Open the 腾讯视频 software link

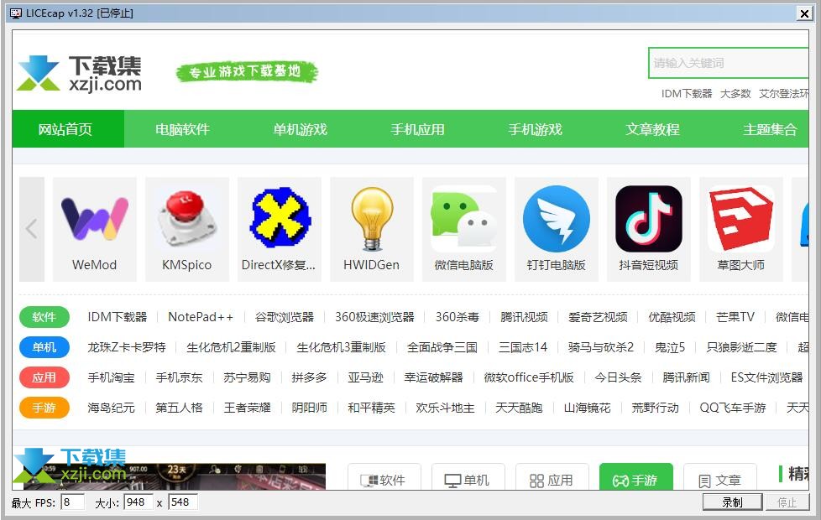[524, 317]
